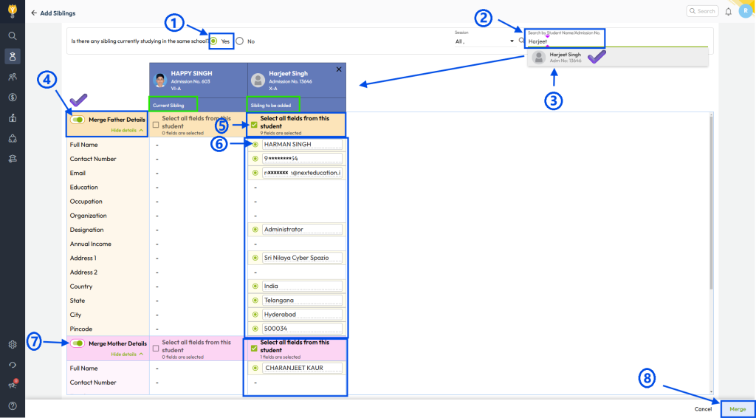
Task: Check mother select all for current sibling
Action: [156, 348]
